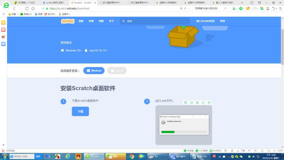Click the sidebar yellow star icon
This screenshot has width=284, height=160.
pos(3,22)
